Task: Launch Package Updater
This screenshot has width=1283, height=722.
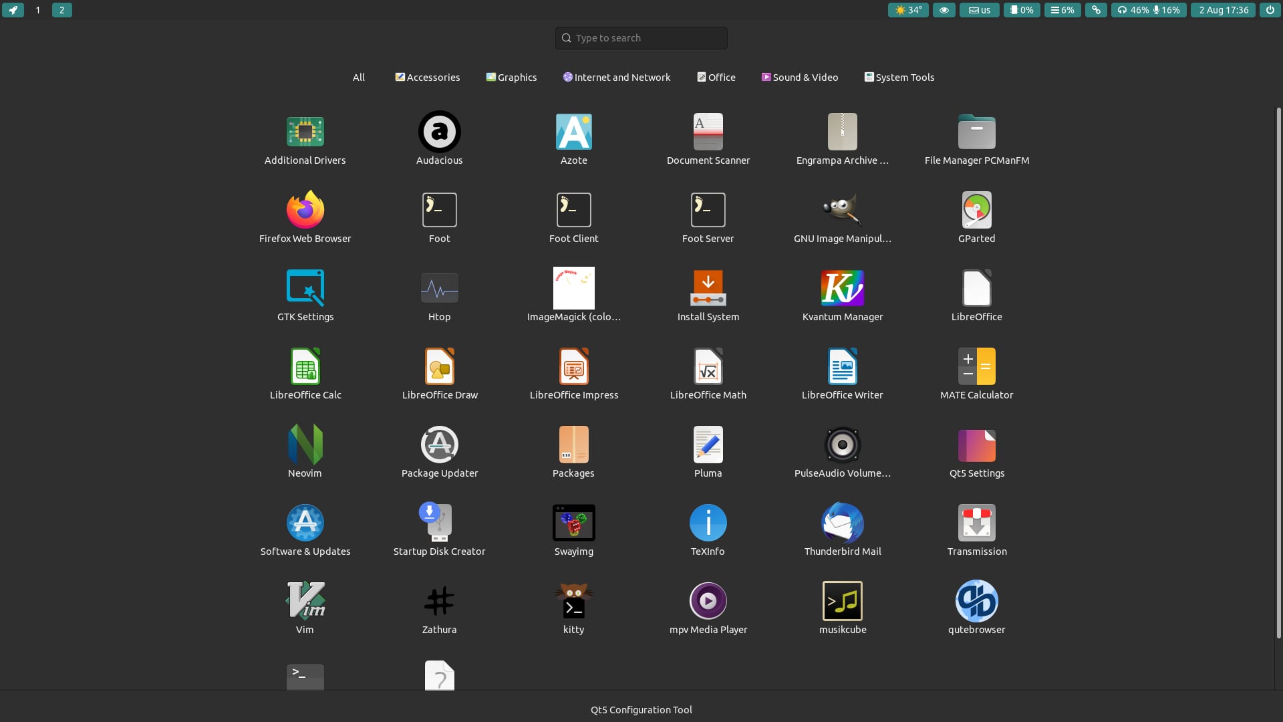Action: (440, 452)
